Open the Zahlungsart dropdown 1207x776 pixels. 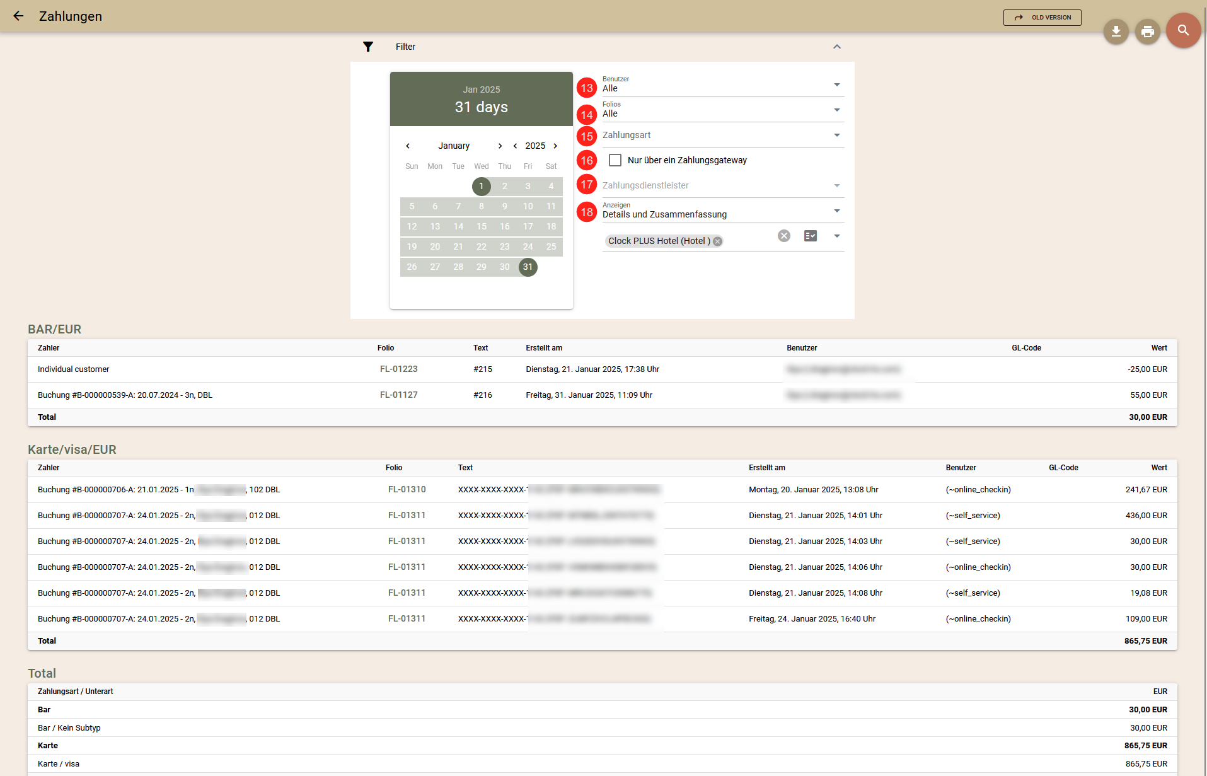click(723, 136)
